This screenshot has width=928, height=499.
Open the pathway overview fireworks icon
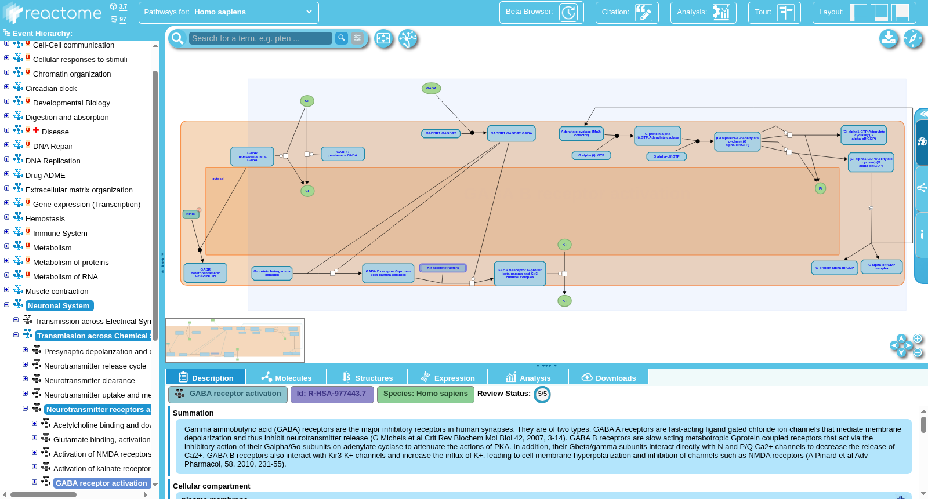408,38
